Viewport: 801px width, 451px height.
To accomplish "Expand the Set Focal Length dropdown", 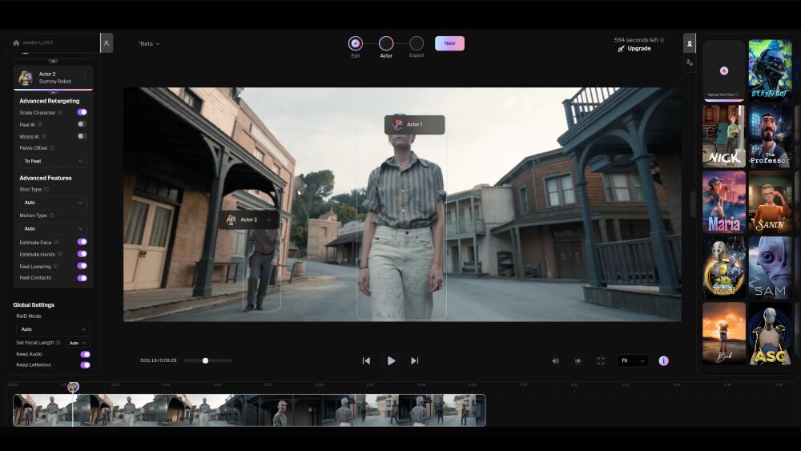I will [78, 343].
